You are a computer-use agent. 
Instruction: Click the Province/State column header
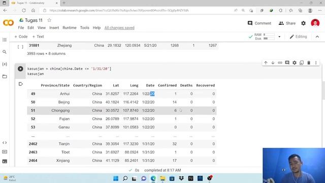coord(55,85)
